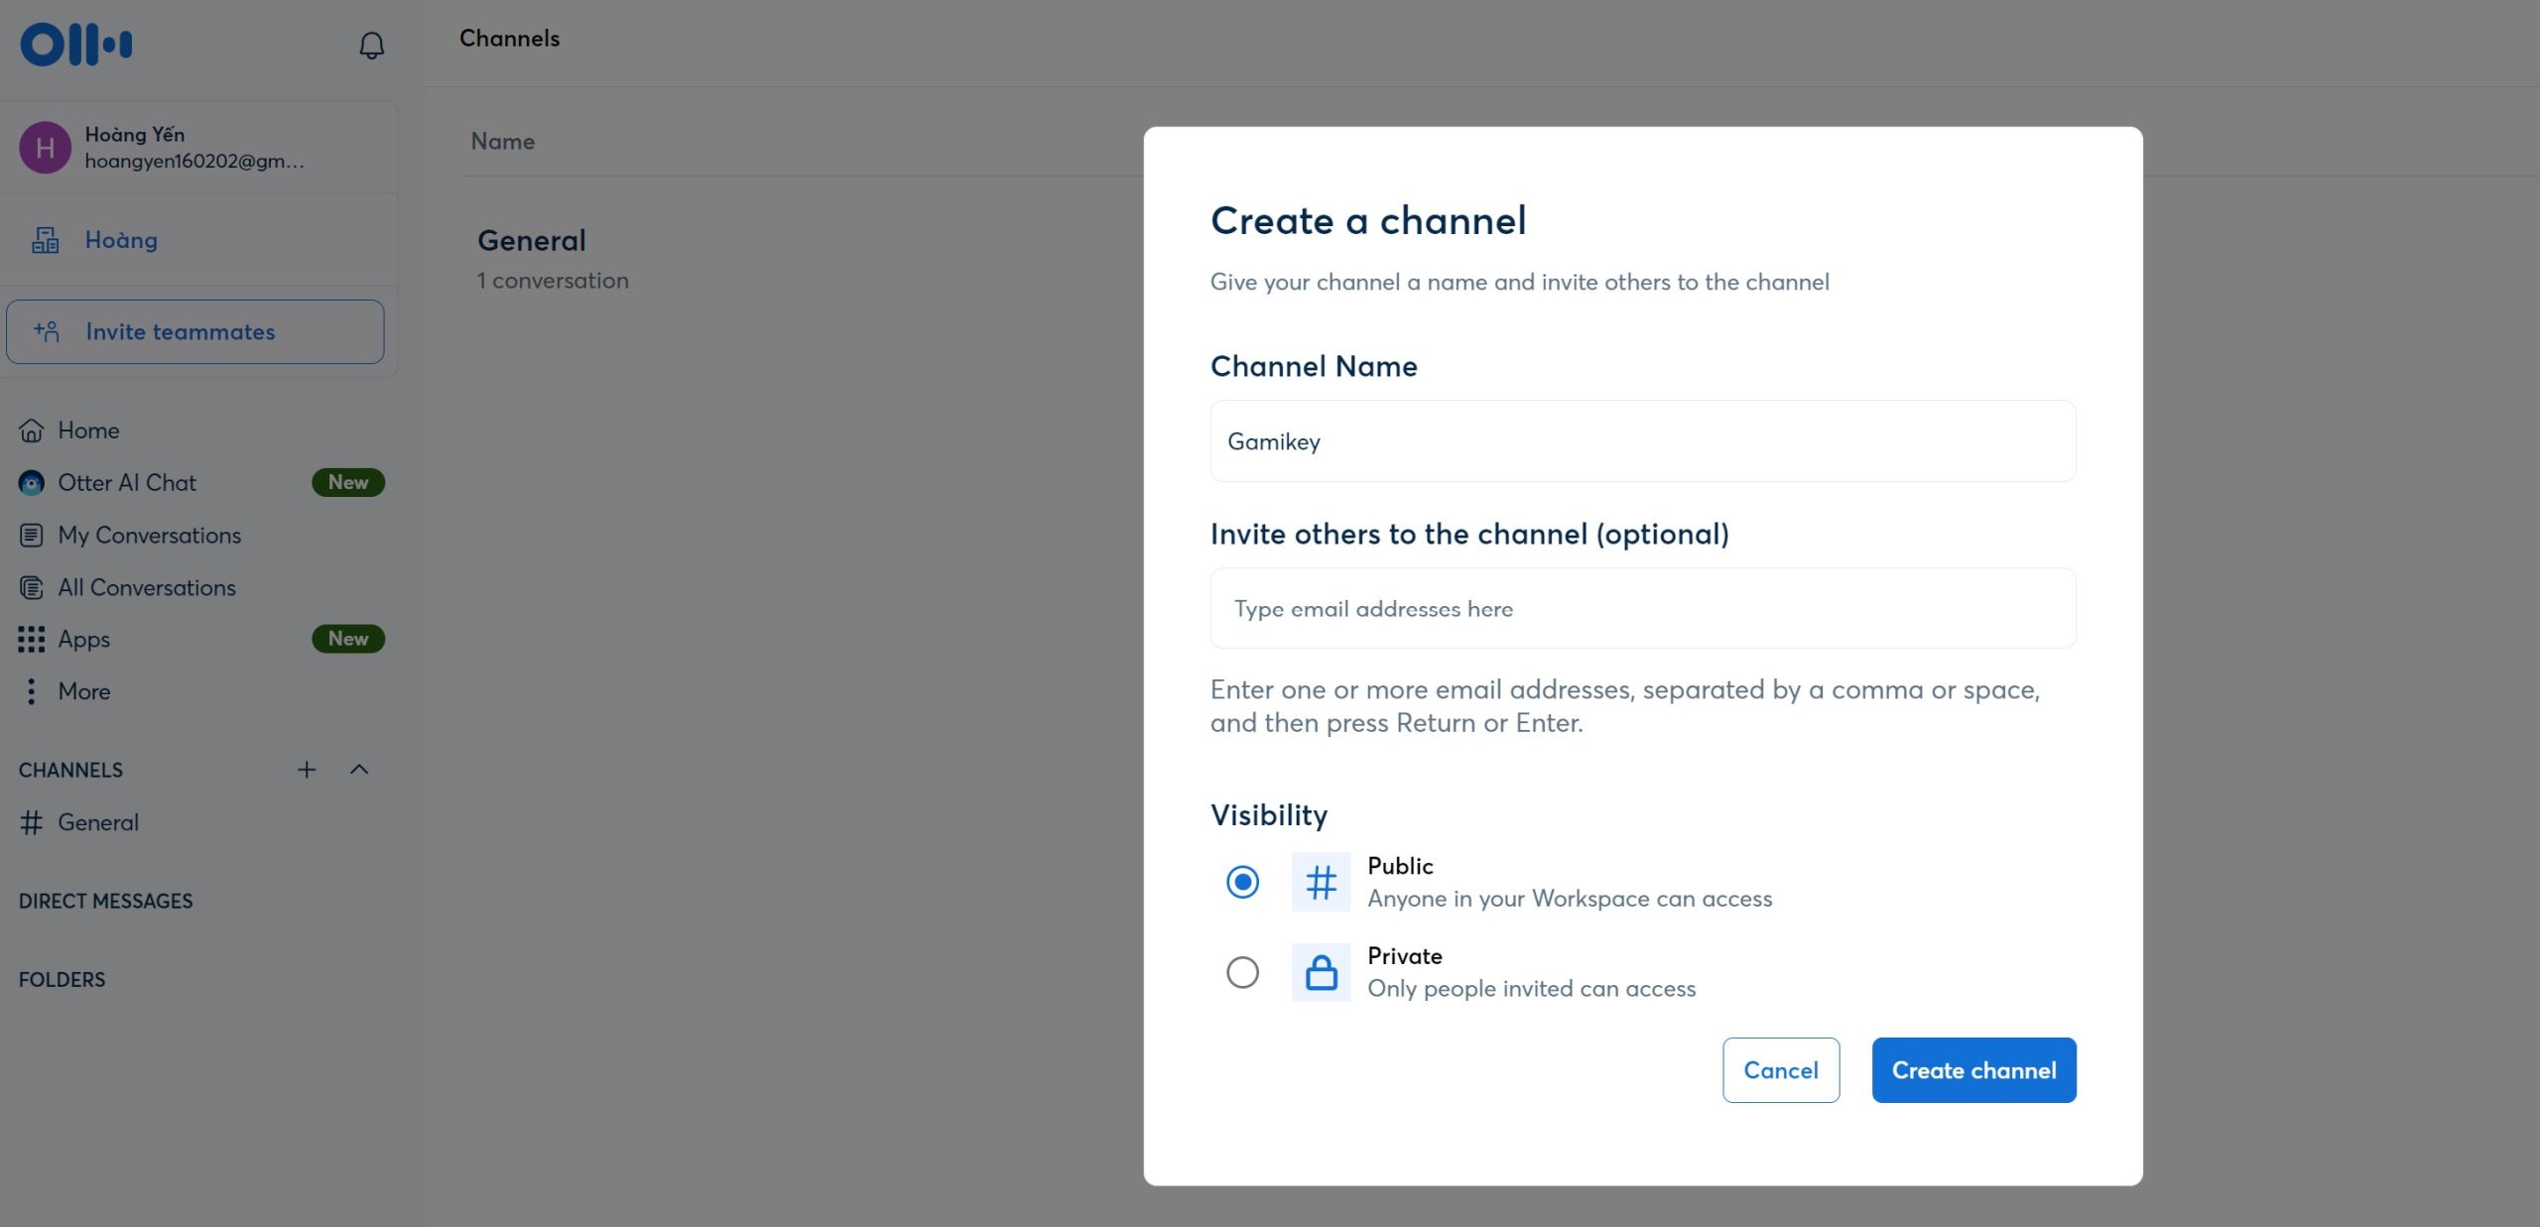Click the Chatwoot logo icon top left

point(76,42)
